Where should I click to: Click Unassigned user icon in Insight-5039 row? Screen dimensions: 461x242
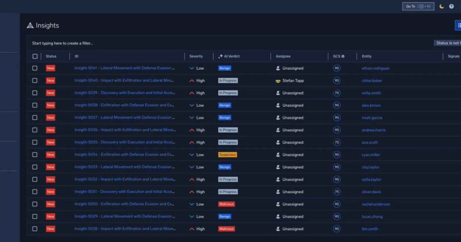(278, 93)
